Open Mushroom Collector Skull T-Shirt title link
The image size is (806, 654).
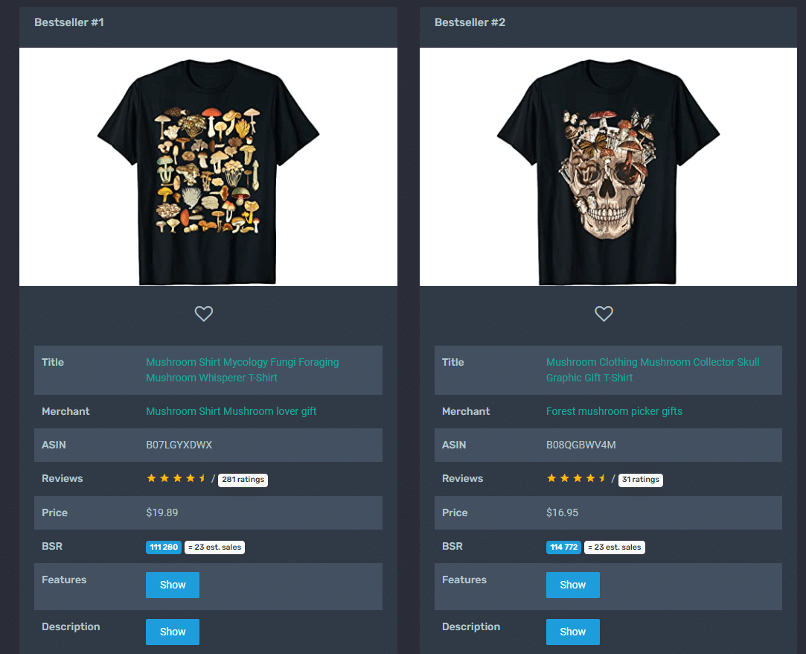pos(652,370)
